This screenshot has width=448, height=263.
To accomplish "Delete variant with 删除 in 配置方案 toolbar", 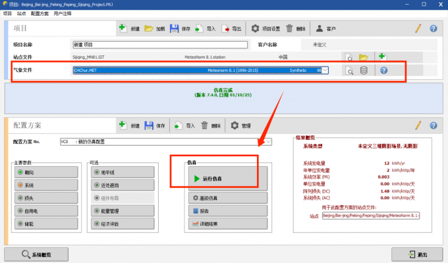I will [211, 125].
